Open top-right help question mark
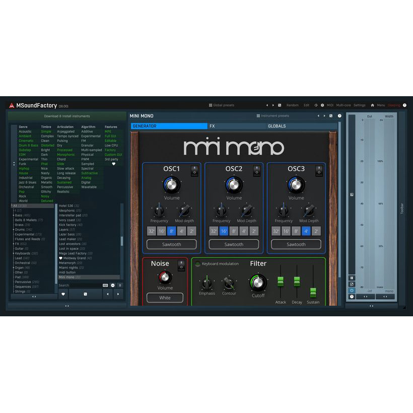 [404, 105]
